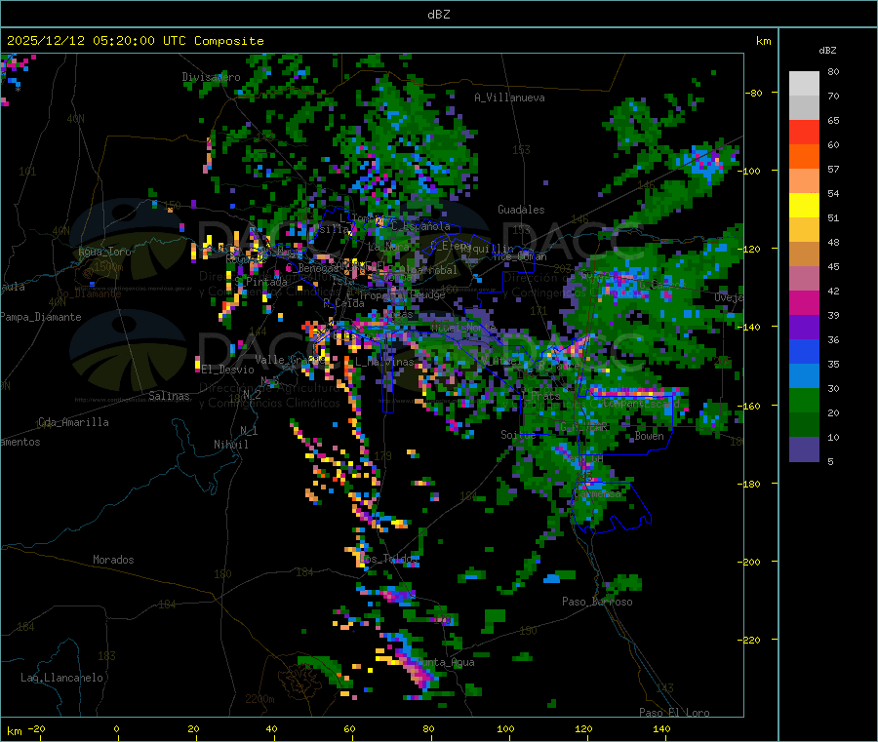Click the Morados map label
Viewport: 878px width, 742px height.
pos(113,560)
